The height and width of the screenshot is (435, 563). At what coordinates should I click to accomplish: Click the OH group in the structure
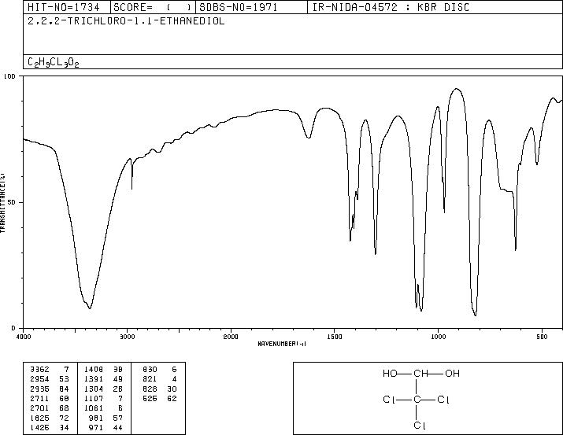pyautogui.click(x=453, y=374)
